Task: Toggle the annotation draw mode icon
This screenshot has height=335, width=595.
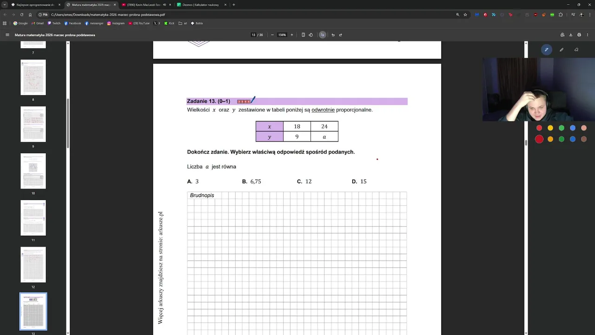Action: point(322,35)
